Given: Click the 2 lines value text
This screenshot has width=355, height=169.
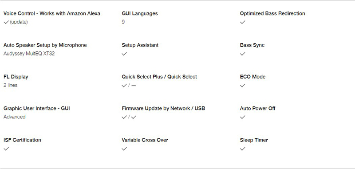Looking at the screenshot, I should [10, 85].
